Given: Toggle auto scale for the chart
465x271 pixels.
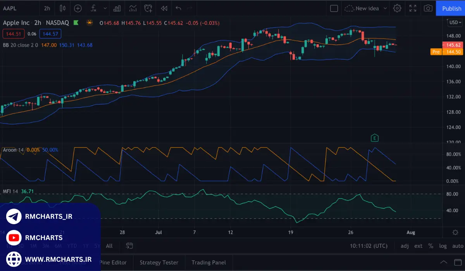Looking at the screenshot, I should [458, 246].
